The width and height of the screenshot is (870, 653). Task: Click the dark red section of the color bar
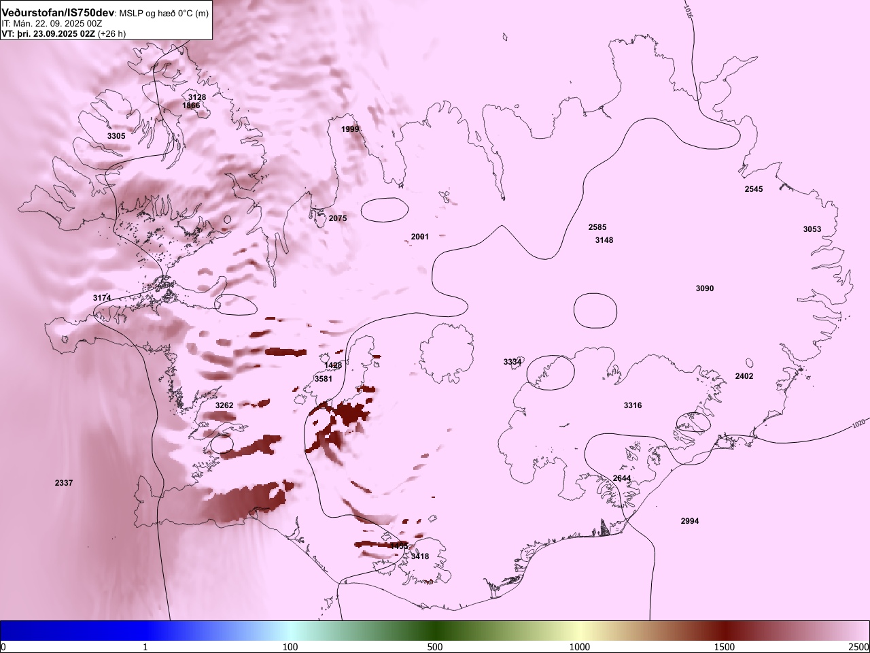click(x=725, y=631)
